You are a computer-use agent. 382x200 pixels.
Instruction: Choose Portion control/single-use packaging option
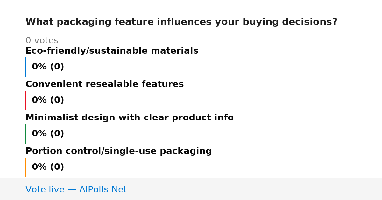(118, 151)
